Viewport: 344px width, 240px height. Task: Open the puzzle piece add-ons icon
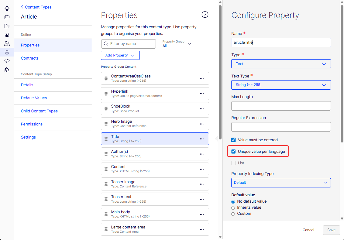click(7, 70)
